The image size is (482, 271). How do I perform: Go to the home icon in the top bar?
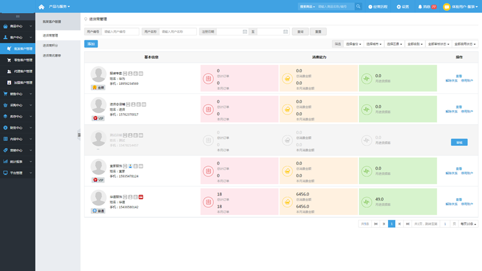(42, 7)
